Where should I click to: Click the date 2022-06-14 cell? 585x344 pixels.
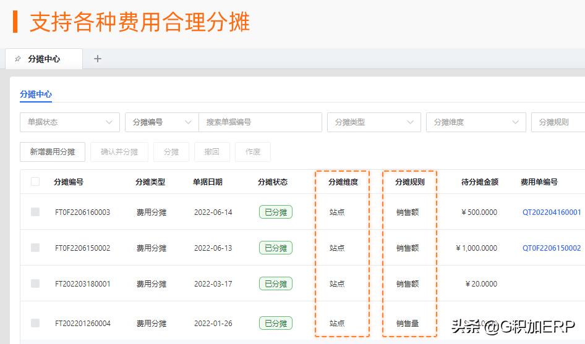coord(213,212)
